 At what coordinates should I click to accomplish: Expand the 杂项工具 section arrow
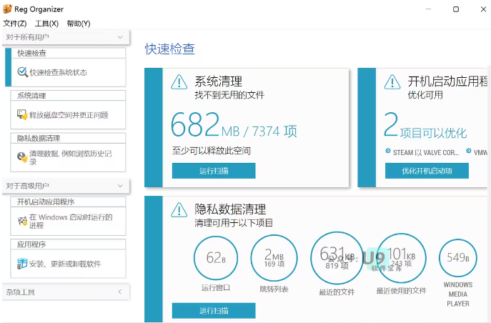(120, 292)
